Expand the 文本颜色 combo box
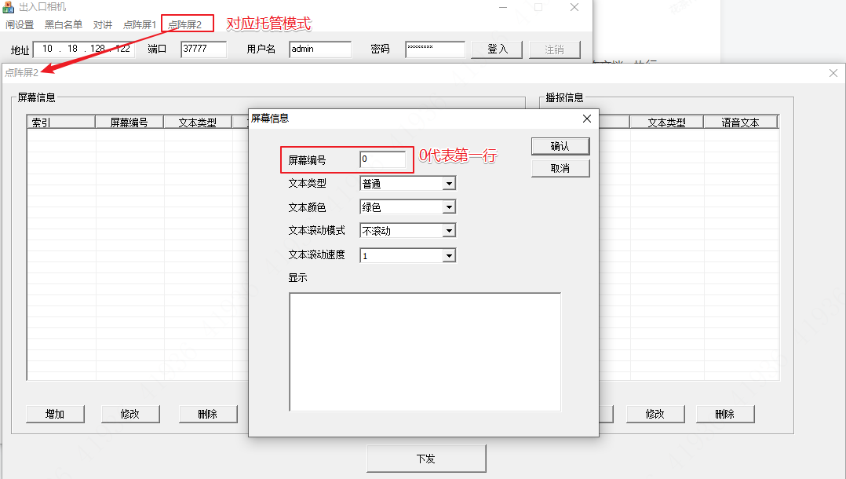Viewport: 846px width, 479px height. (448, 207)
